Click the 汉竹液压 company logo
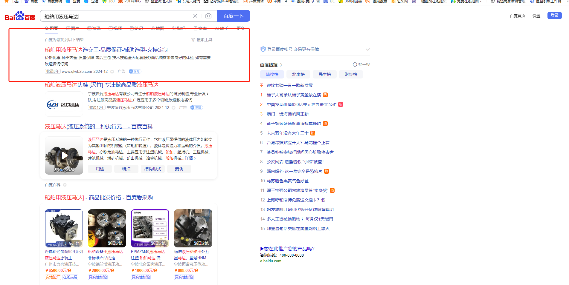 [x=64, y=104]
